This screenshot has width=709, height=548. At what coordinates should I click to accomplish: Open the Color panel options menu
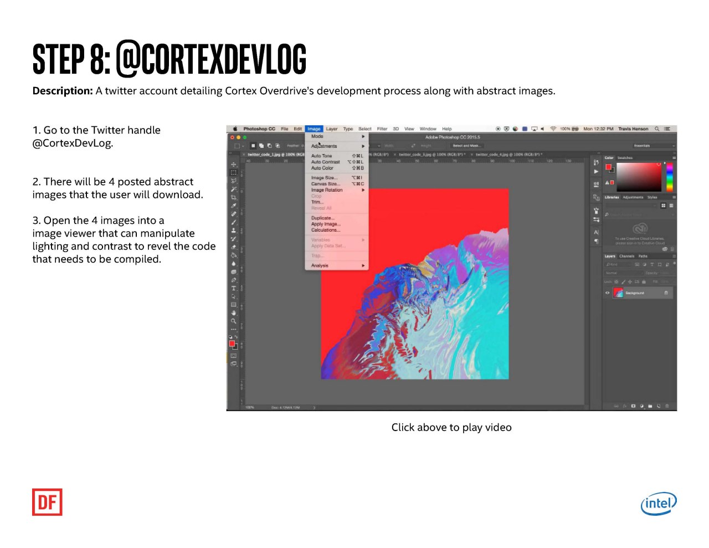(x=674, y=158)
